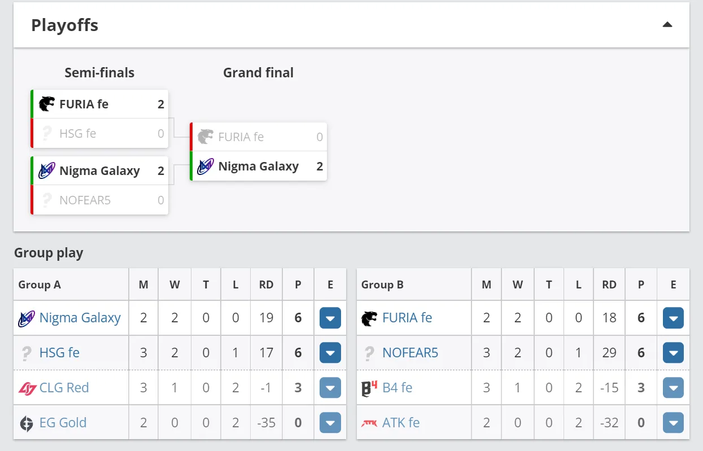
Task: Expand CLG Red row details
Action: click(330, 388)
